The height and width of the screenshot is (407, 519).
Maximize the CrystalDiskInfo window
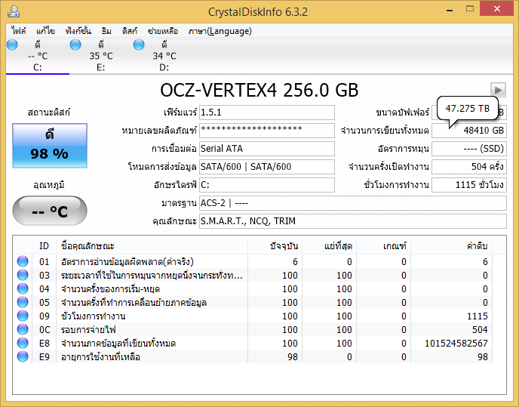tap(470, 9)
